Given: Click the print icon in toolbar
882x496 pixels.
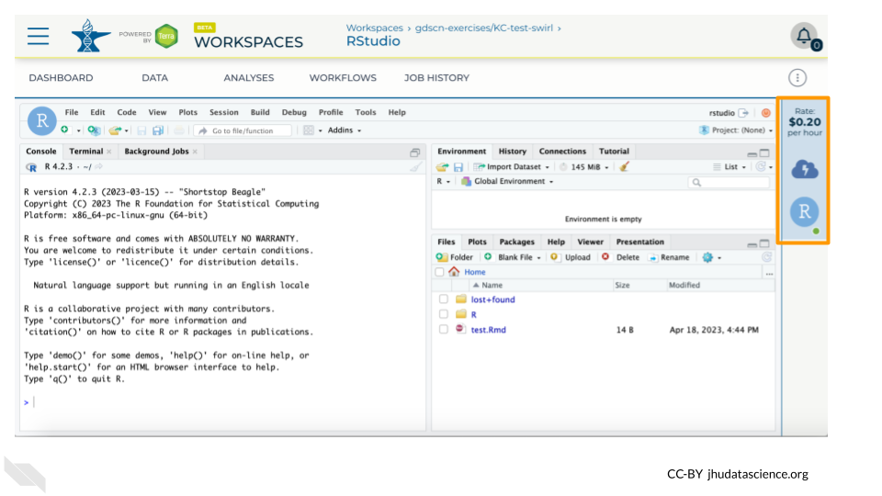Looking at the screenshot, I should [x=179, y=130].
